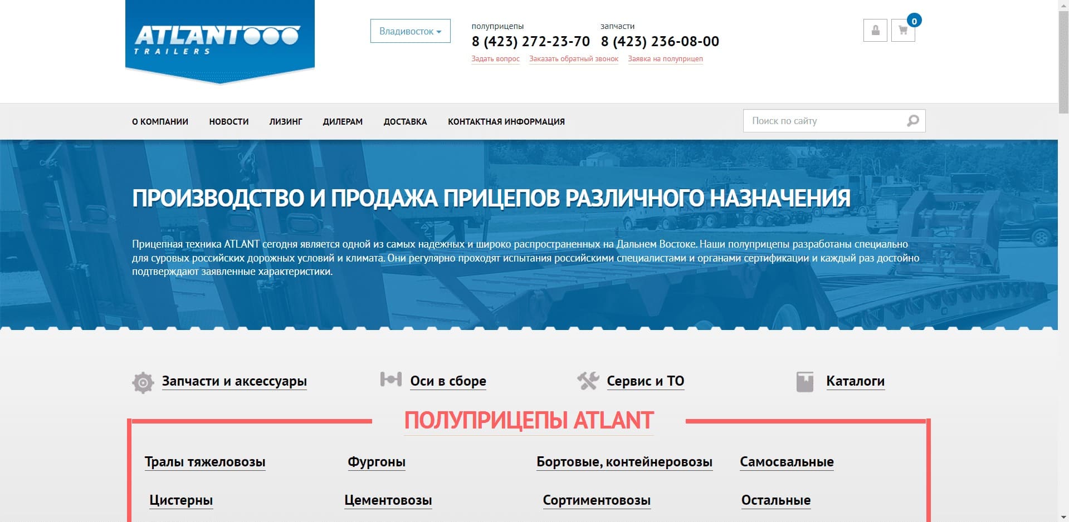The image size is (1069, 522).
Task: Open the НОВОСТИ menu item
Action: 229,121
